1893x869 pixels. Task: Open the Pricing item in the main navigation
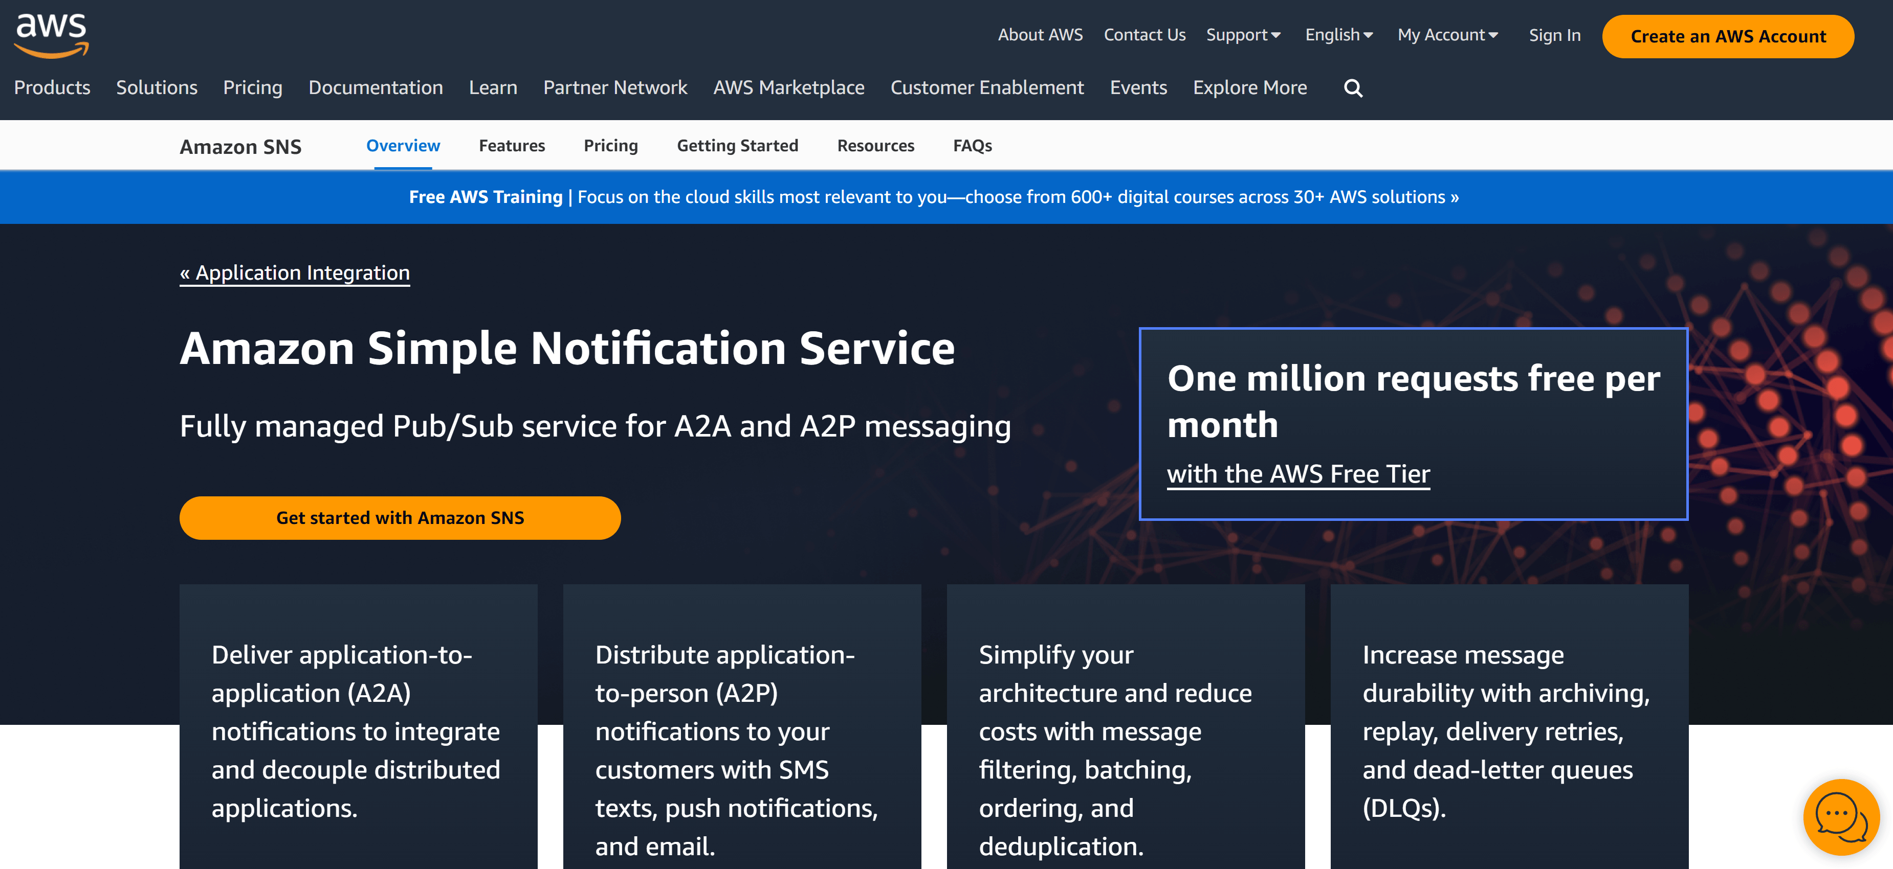tap(253, 87)
